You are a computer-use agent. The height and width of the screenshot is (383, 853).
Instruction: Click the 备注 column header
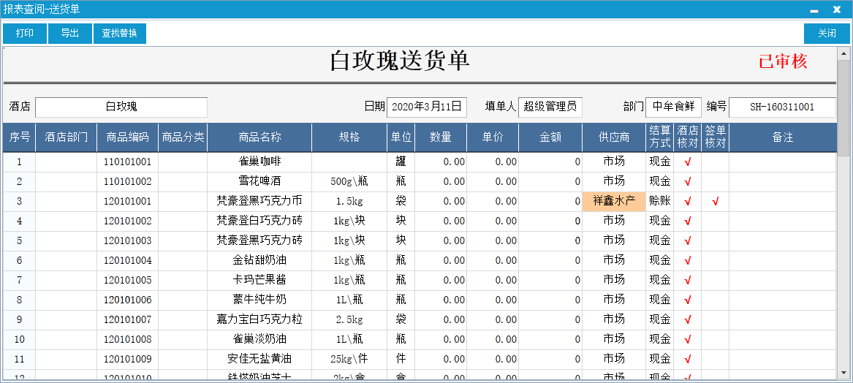(782, 137)
